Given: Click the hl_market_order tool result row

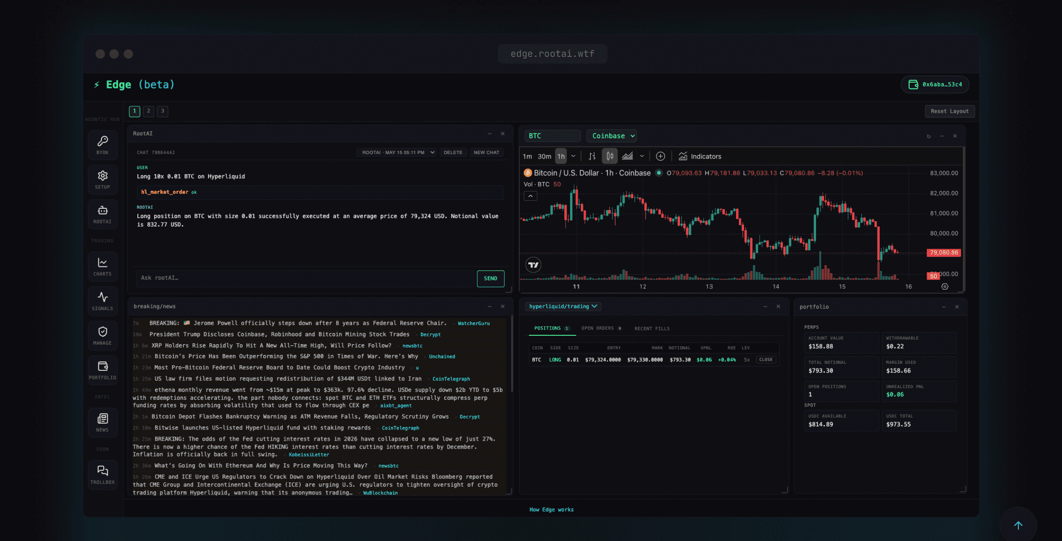Looking at the screenshot, I should tap(320, 192).
